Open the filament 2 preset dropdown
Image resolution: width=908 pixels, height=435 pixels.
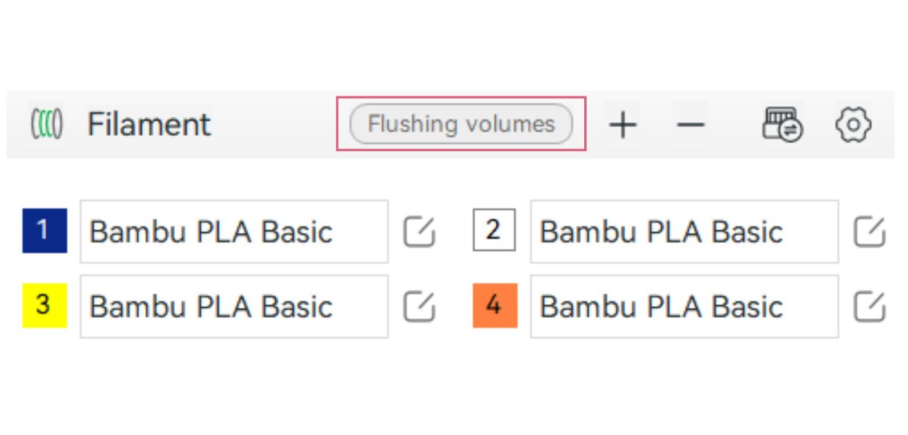click(684, 232)
